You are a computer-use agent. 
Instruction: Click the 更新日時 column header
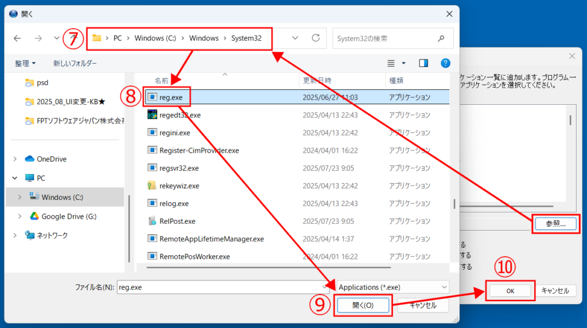(317, 80)
